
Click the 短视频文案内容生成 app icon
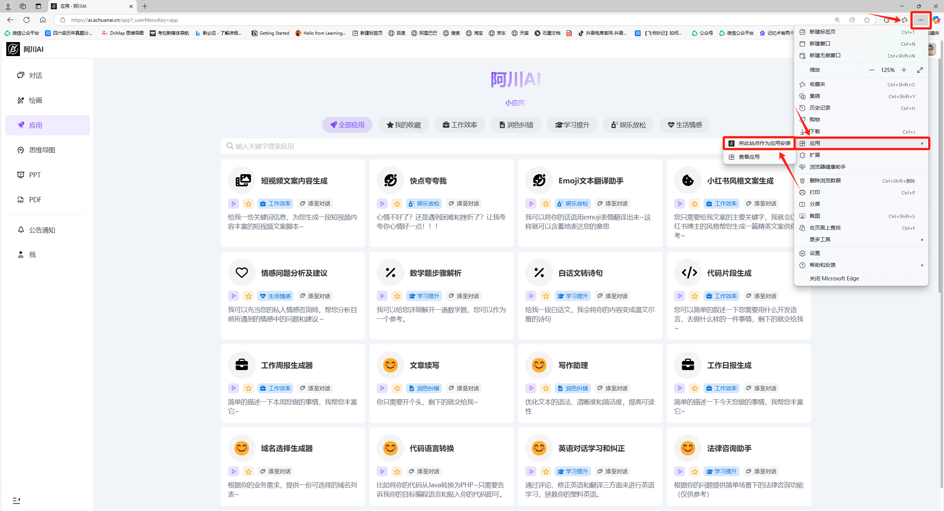242,180
